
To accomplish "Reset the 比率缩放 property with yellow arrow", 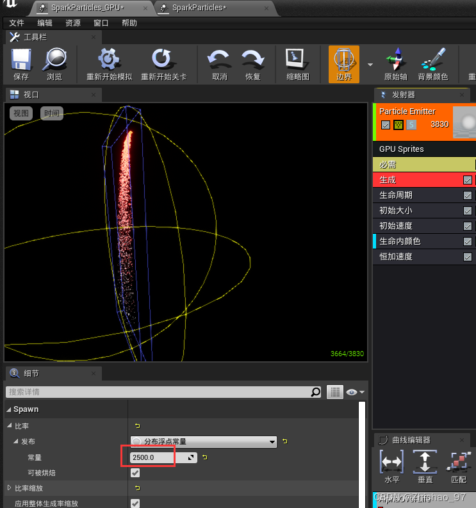I will click(137, 488).
